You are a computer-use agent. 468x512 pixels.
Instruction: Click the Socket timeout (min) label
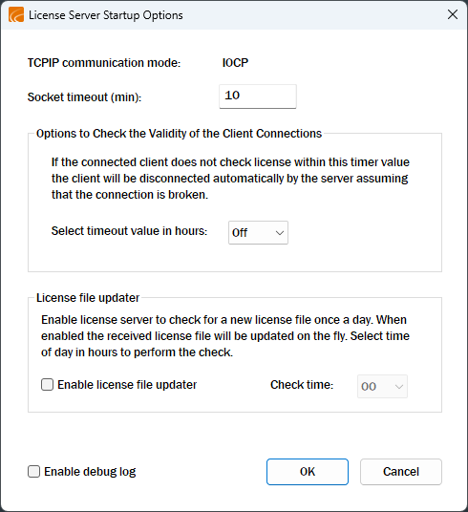click(84, 97)
